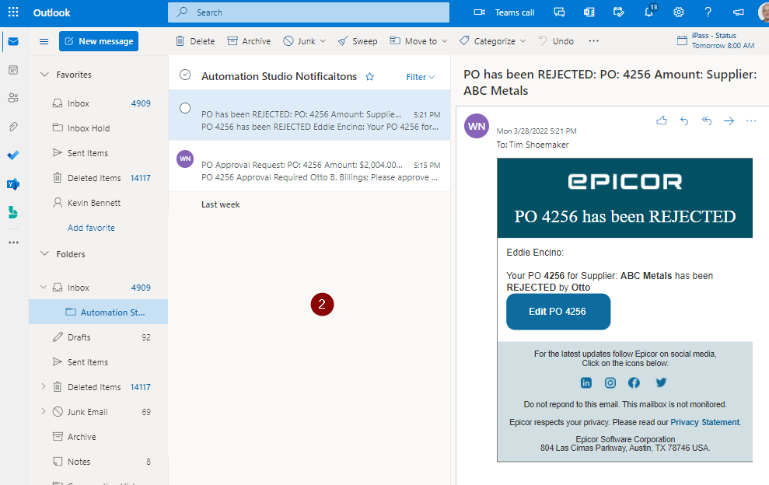Collapse the Inbox folder tree
Screen dimensions: 769x485
point(44,288)
